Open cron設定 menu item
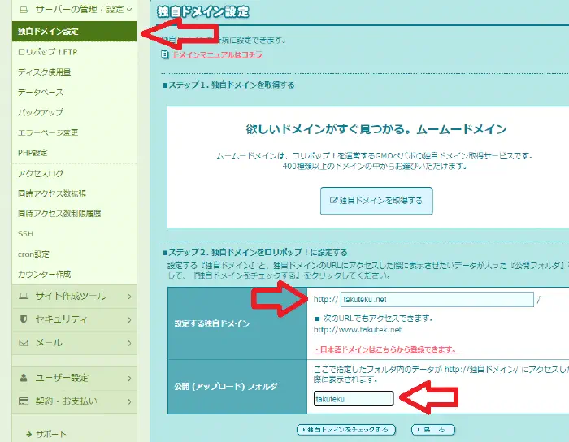 tap(33, 254)
